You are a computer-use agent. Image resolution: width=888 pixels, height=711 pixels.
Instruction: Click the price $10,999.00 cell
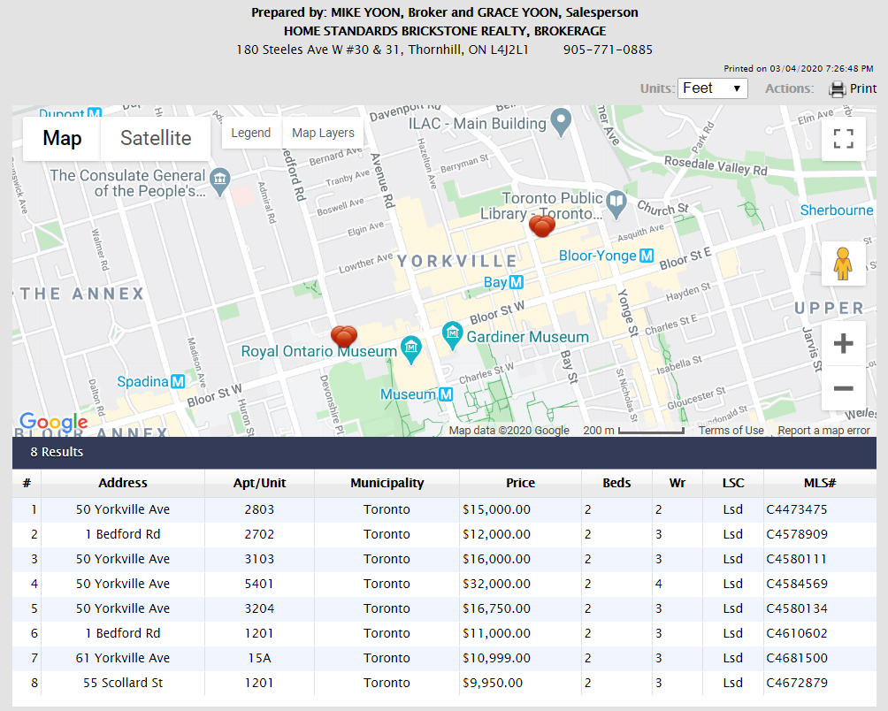[x=520, y=658]
